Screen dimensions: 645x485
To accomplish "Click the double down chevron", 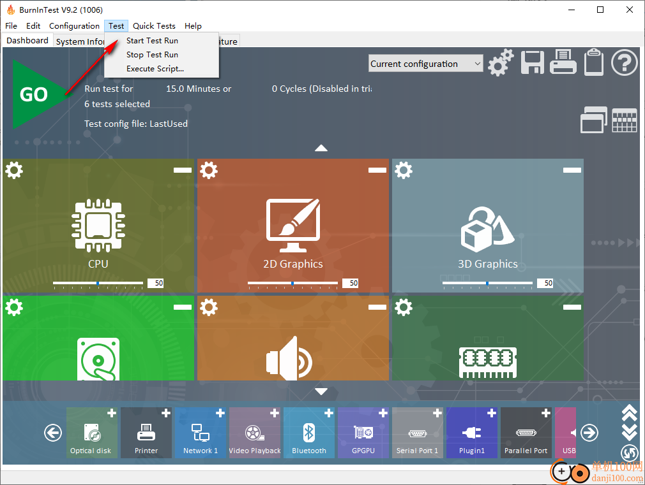I will (x=630, y=433).
